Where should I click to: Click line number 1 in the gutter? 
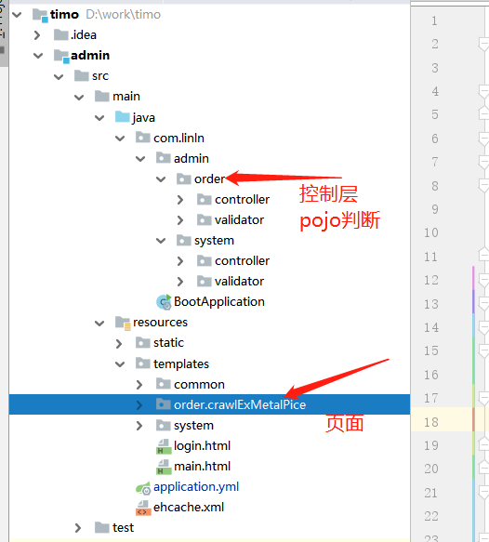(434, 21)
